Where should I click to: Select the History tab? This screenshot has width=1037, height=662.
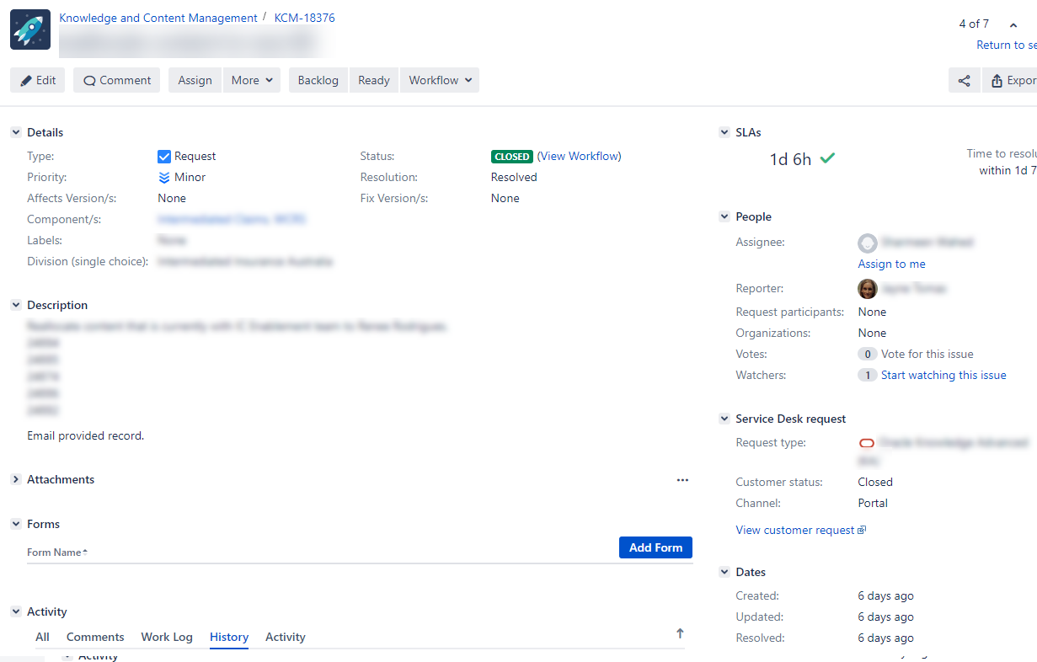tap(229, 638)
